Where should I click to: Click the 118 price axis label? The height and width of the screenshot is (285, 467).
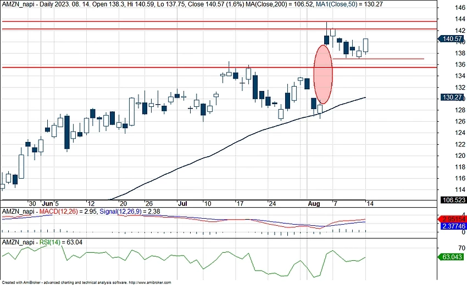460,167
